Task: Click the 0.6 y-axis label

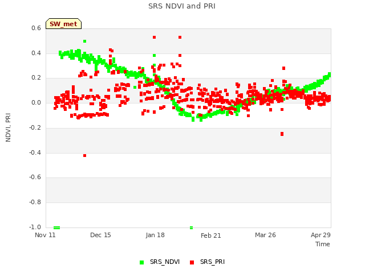Action: pyautogui.click(x=36, y=28)
